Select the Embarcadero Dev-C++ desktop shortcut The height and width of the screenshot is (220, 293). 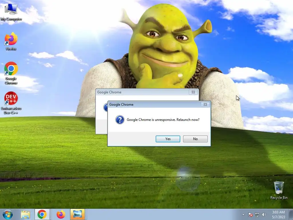point(11,103)
